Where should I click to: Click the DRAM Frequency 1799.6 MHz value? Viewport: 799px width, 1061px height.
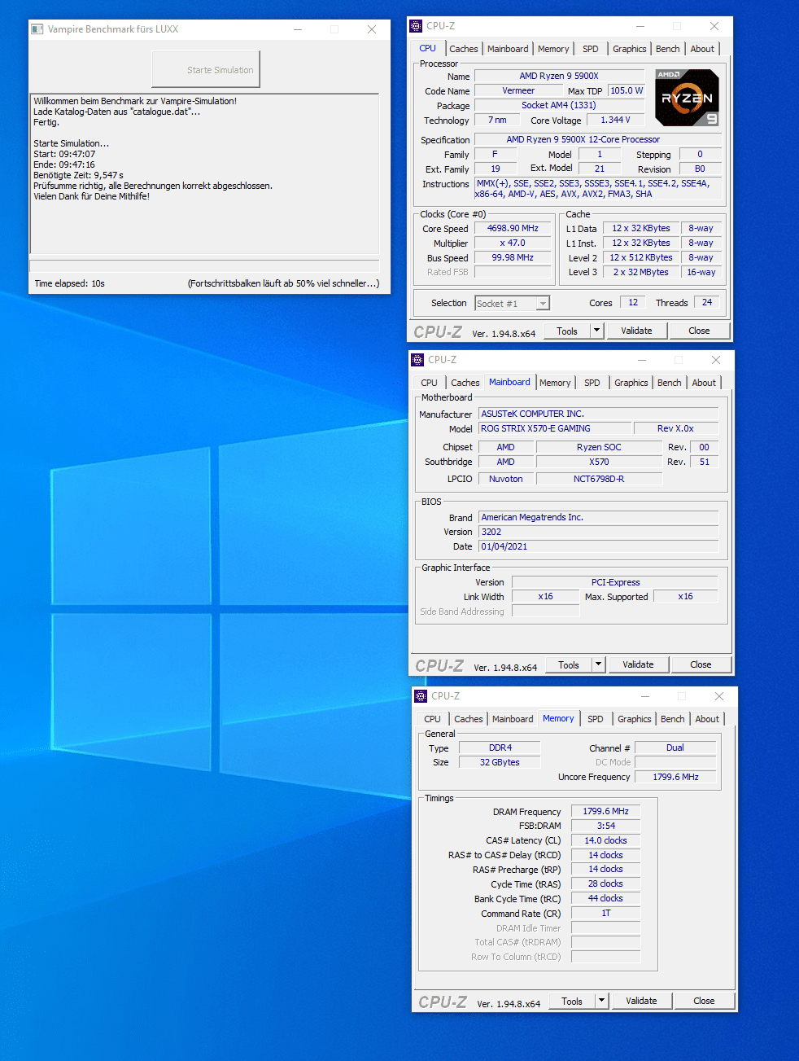pyautogui.click(x=605, y=811)
